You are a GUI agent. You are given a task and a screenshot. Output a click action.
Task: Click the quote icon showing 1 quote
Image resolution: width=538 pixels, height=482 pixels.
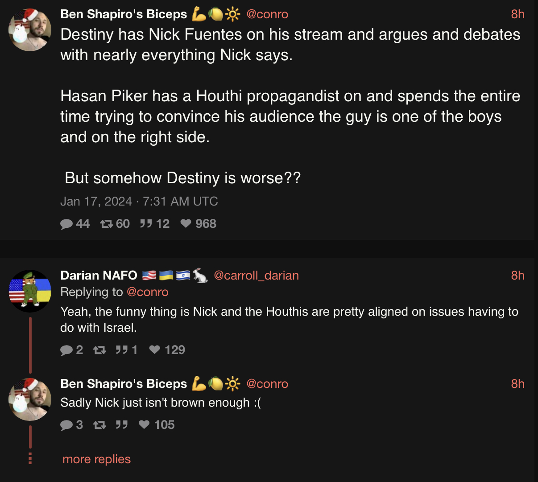[x=121, y=350]
